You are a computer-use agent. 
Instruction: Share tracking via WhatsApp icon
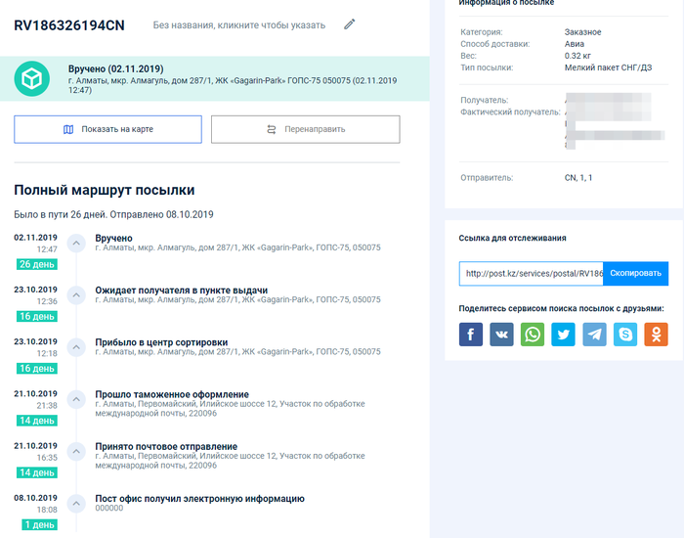click(533, 335)
